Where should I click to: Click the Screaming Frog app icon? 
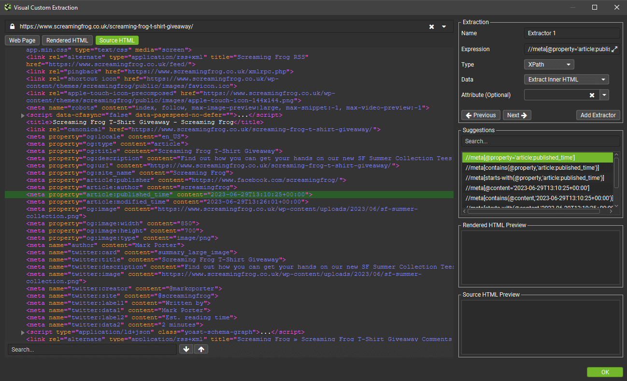7,7
